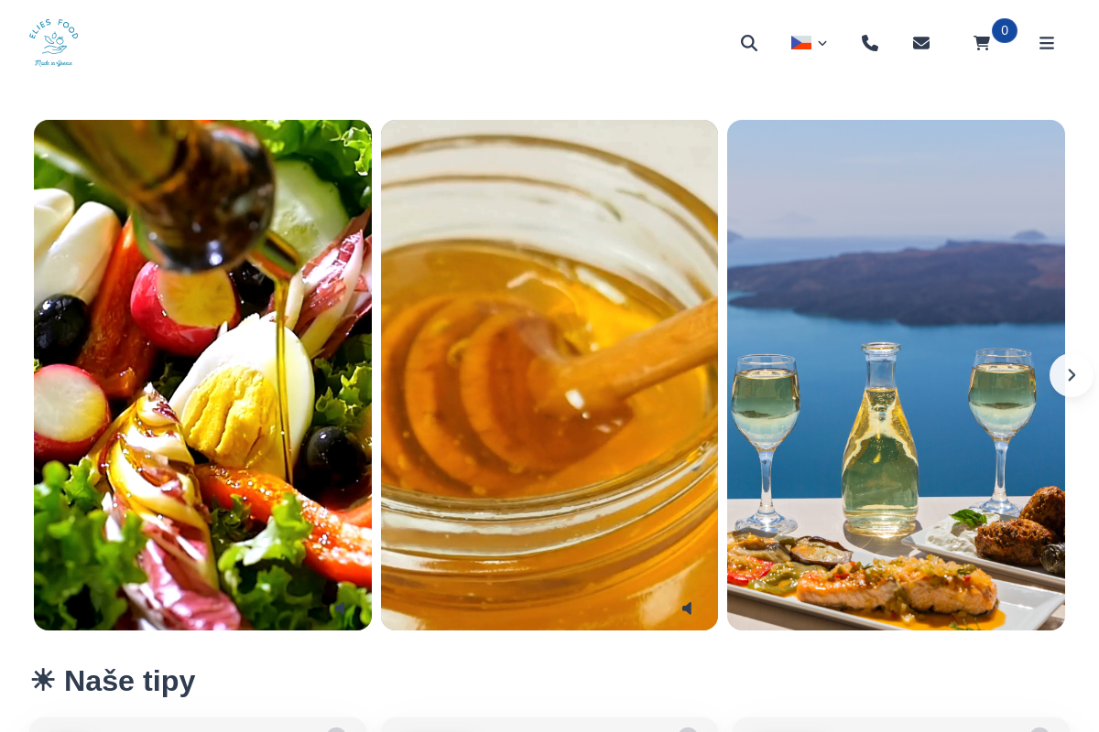The image size is (1099, 732).
Task: Click the Czech flag icon
Action: point(801,43)
